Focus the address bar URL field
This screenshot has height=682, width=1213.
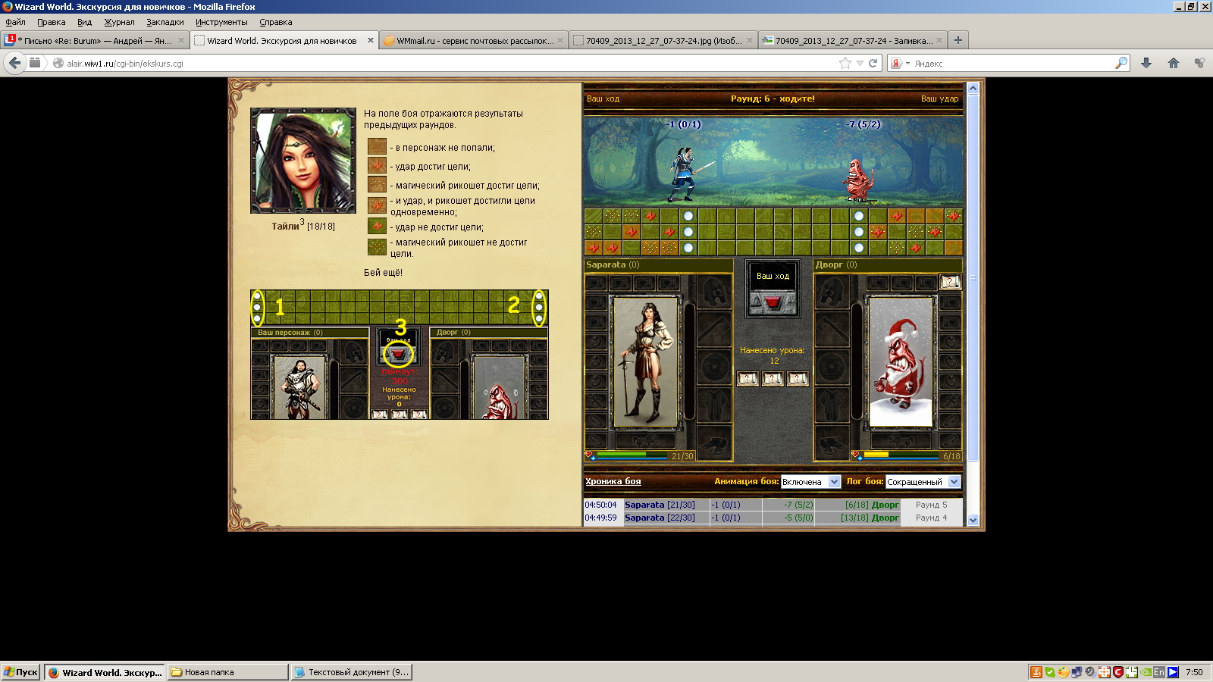tap(447, 63)
